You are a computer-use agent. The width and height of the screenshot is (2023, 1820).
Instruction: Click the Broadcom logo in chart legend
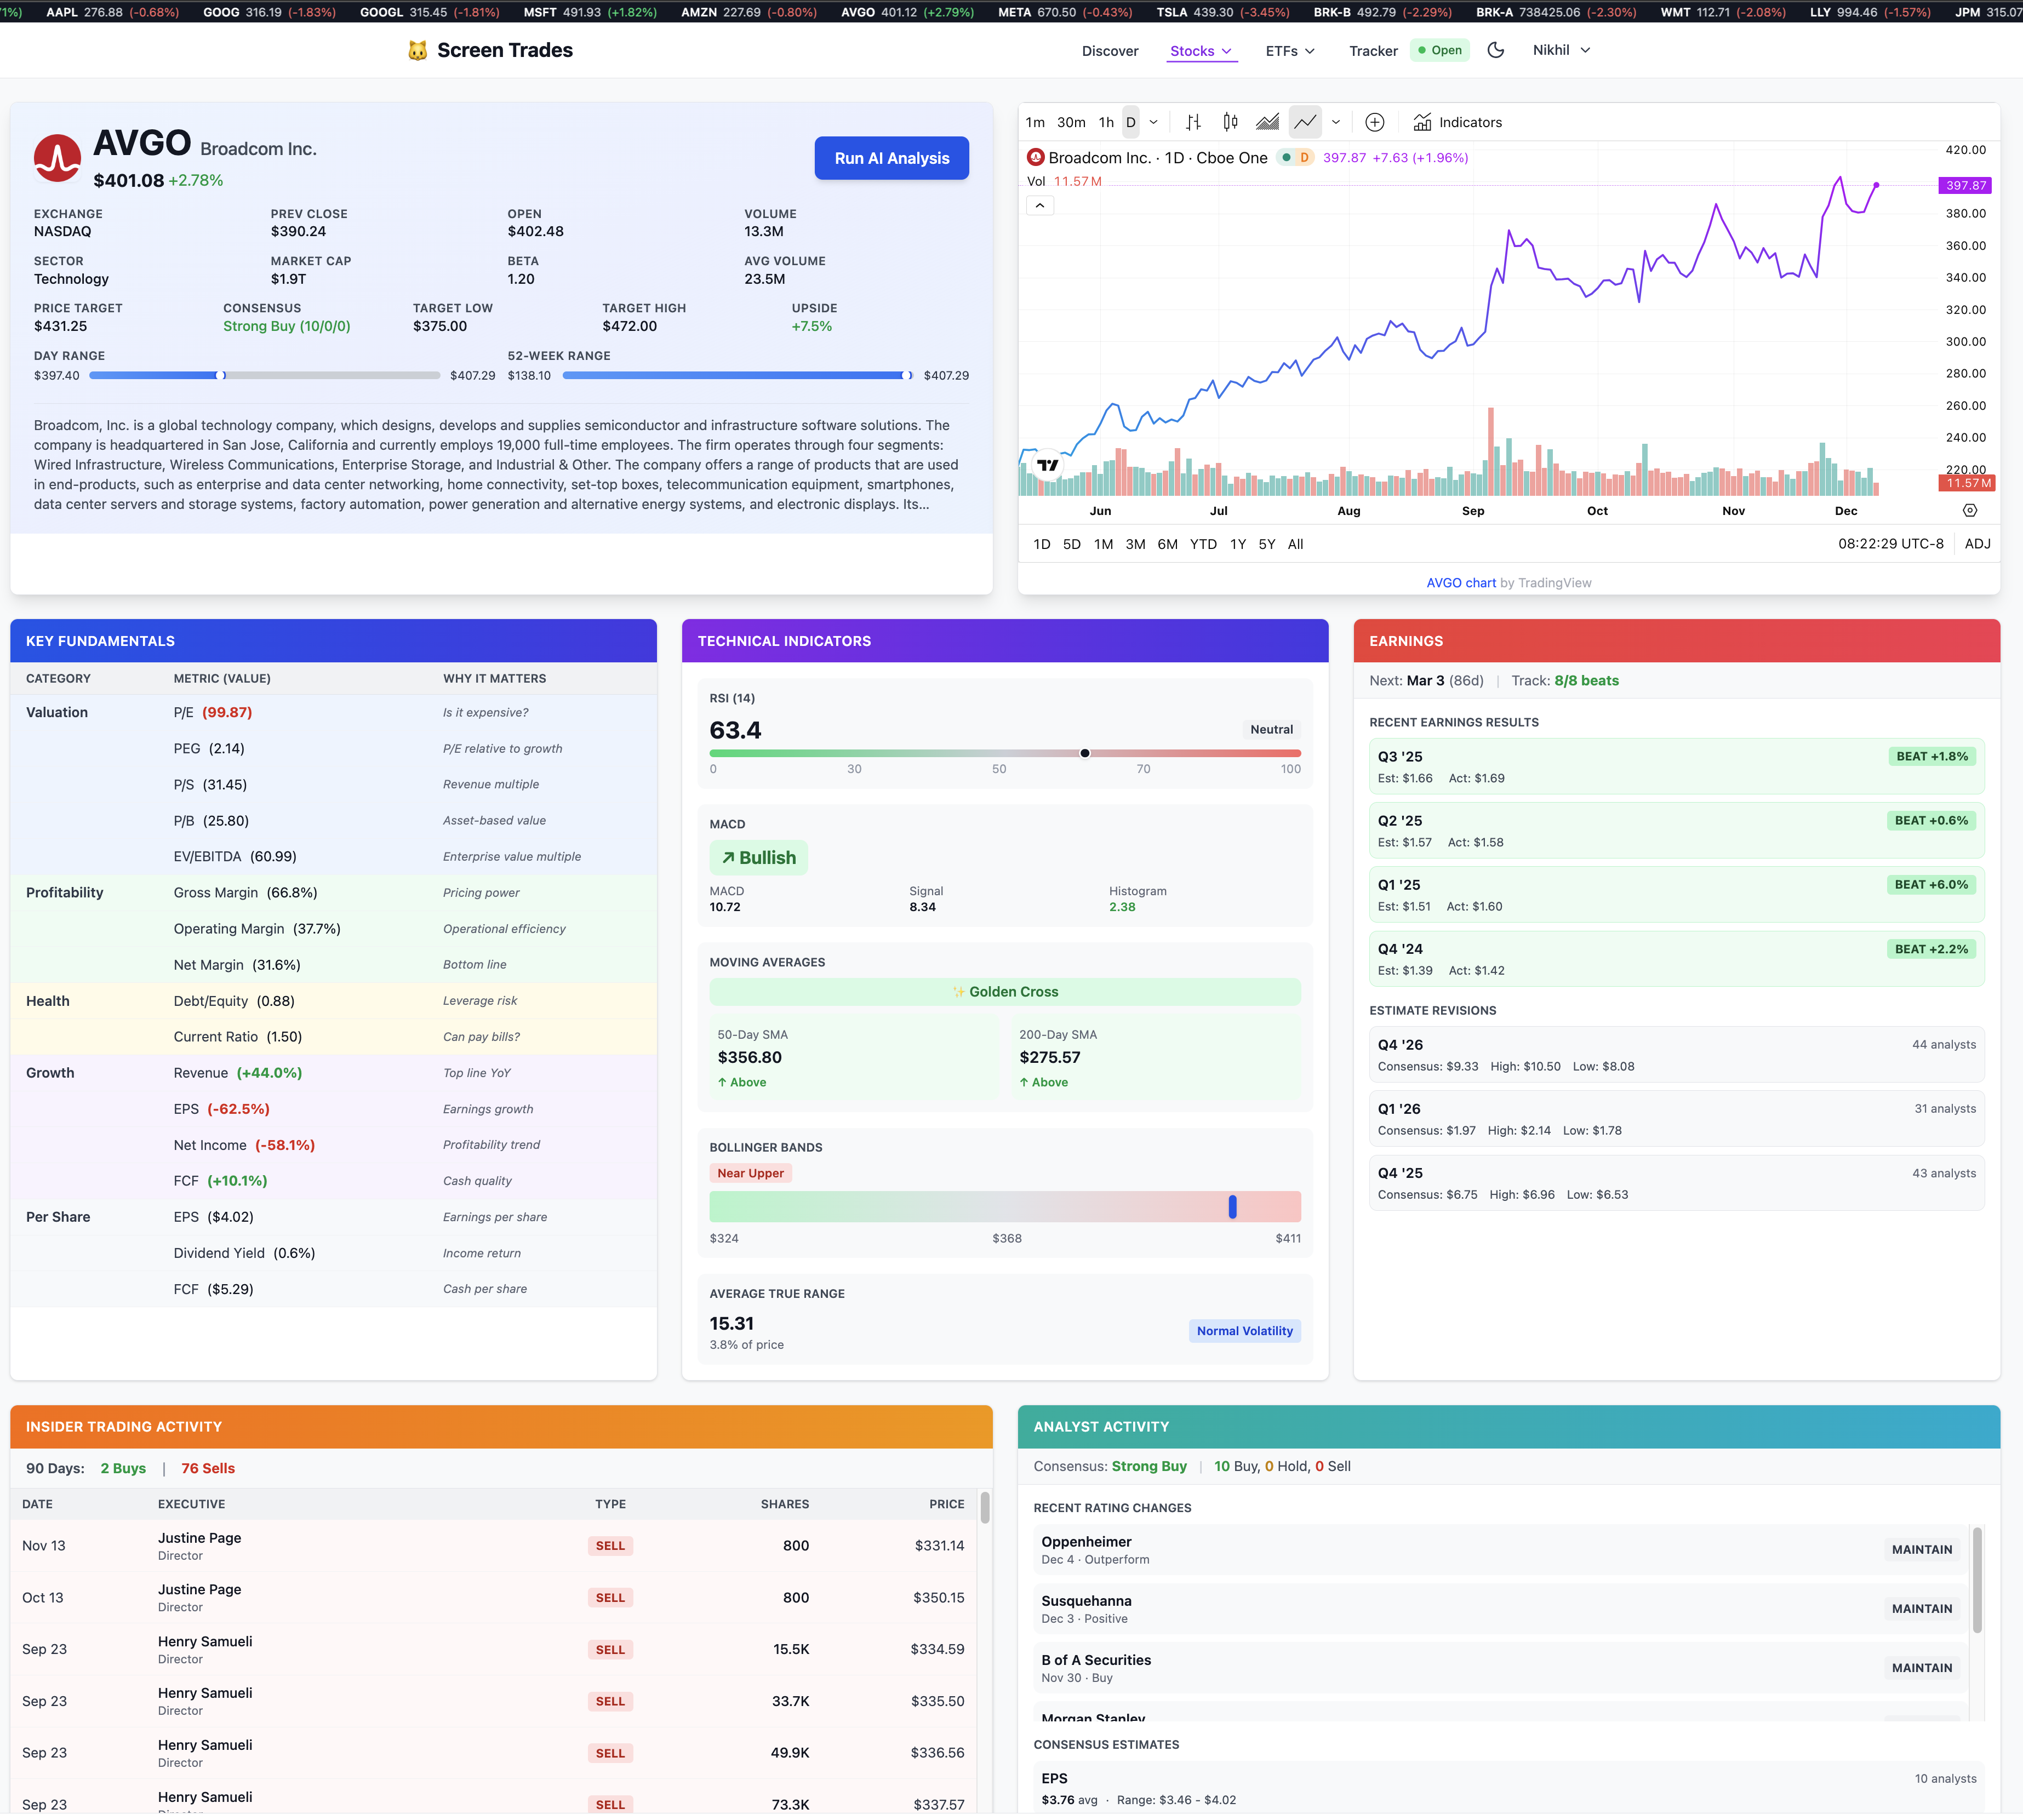click(x=1036, y=157)
